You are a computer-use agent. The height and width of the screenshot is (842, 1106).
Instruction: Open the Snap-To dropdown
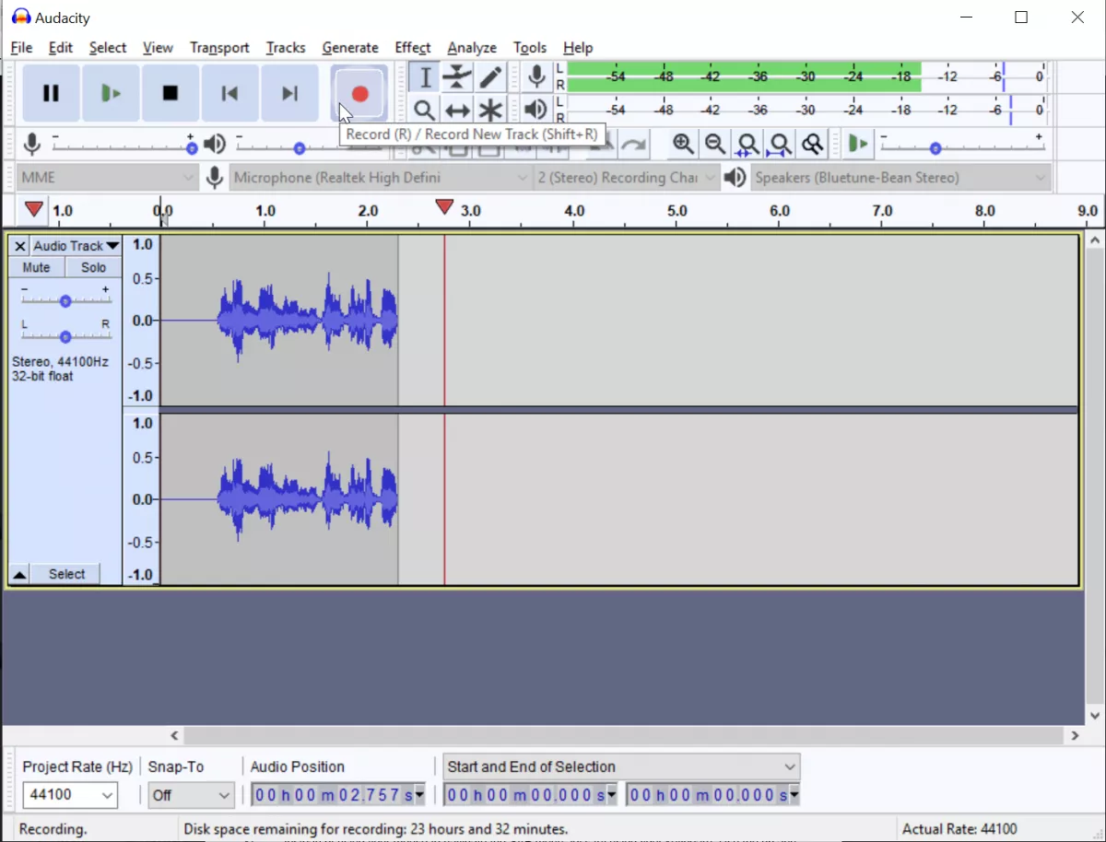[191, 795]
